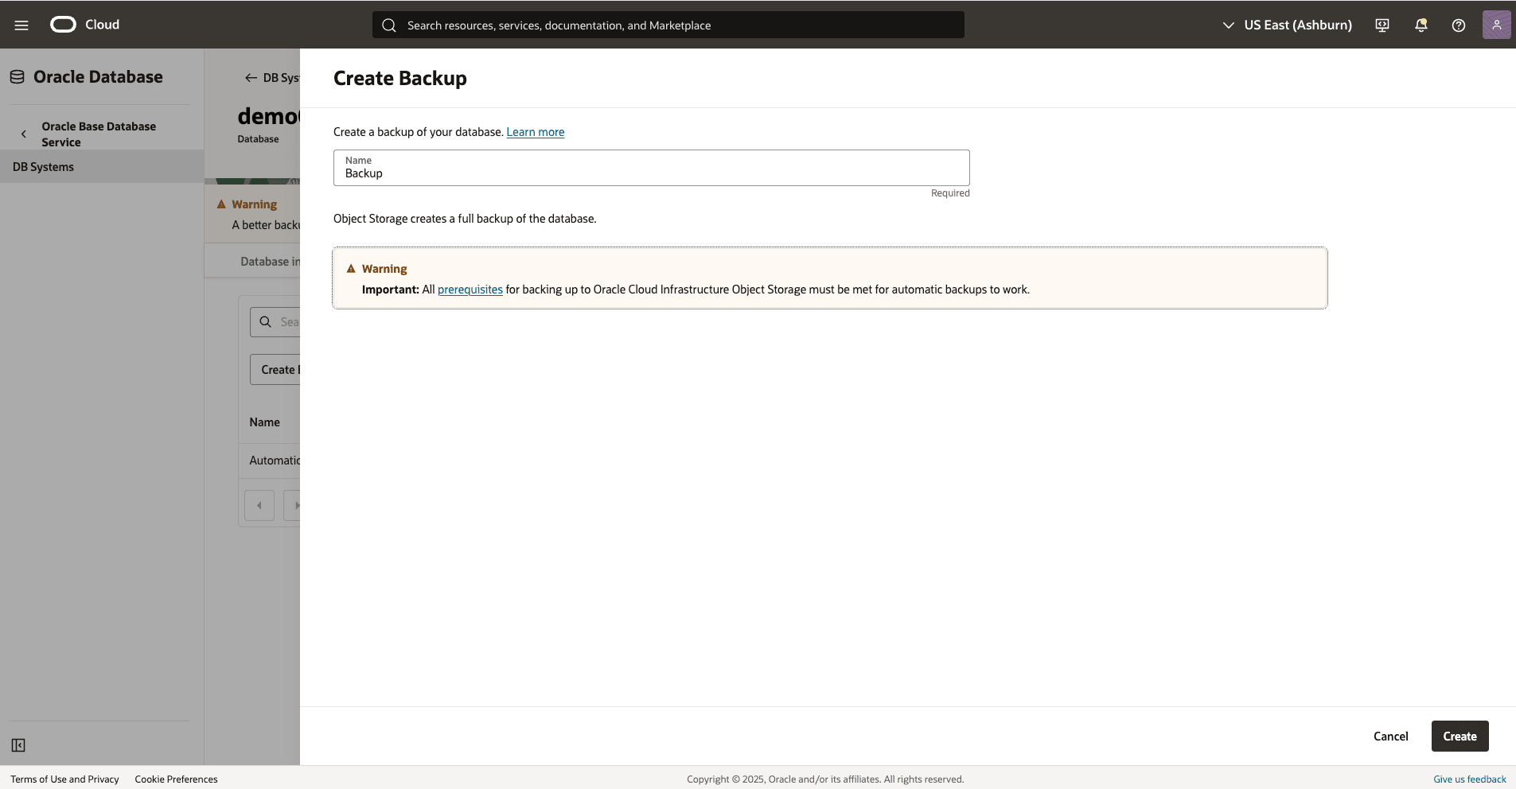This screenshot has height=789, width=1516.
Task: Open the Help icon
Action: (x=1459, y=25)
